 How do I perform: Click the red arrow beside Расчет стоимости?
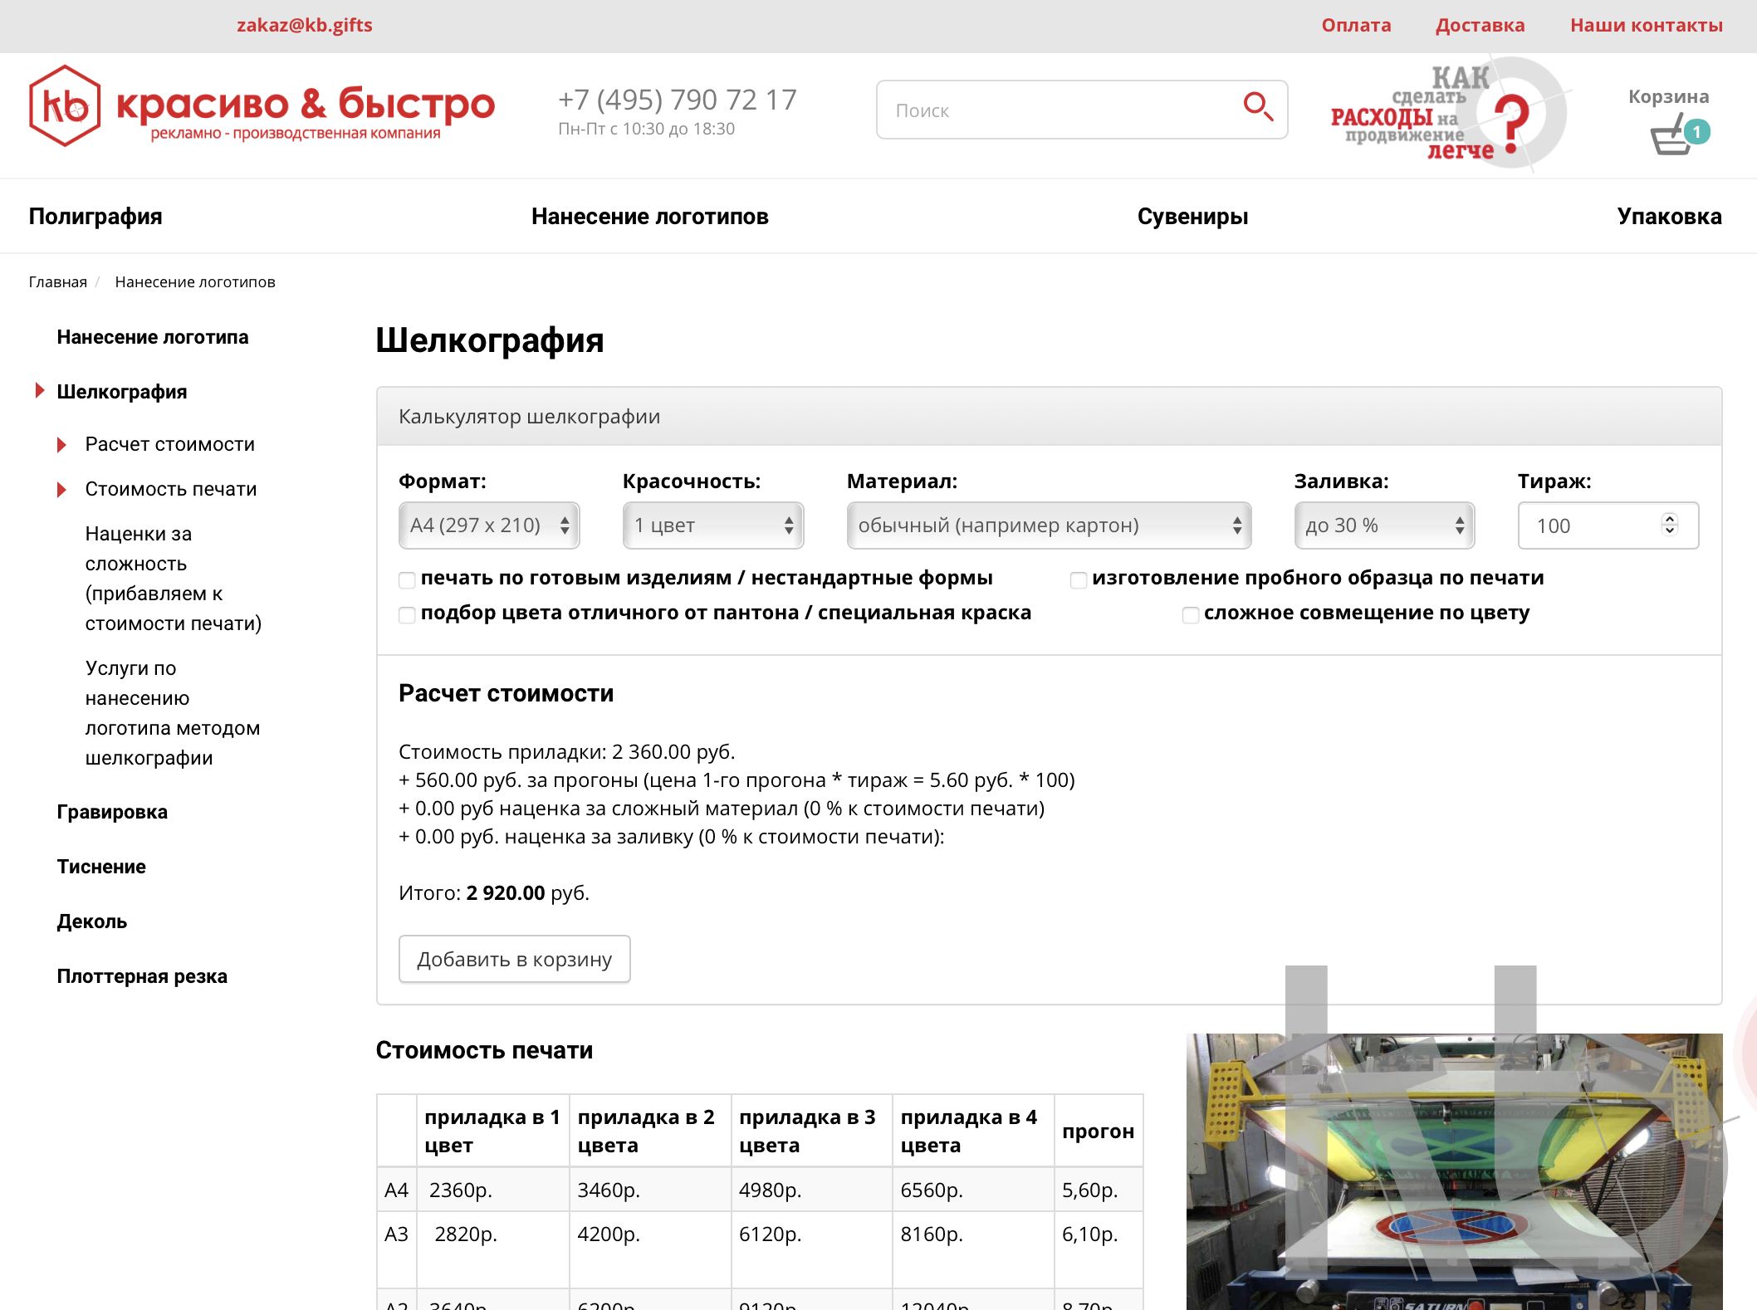(61, 445)
